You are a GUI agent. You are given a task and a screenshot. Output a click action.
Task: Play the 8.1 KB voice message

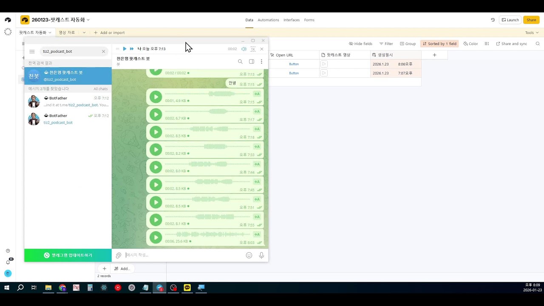click(x=156, y=220)
